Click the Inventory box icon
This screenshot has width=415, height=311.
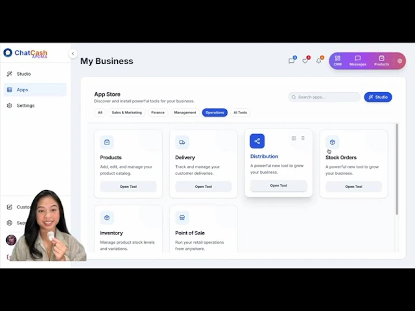coord(107,218)
